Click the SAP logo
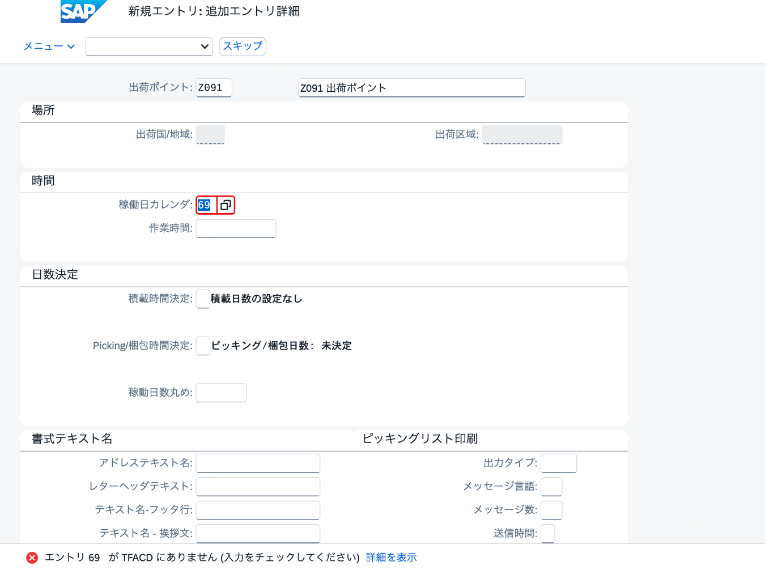 (x=83, y=11)
